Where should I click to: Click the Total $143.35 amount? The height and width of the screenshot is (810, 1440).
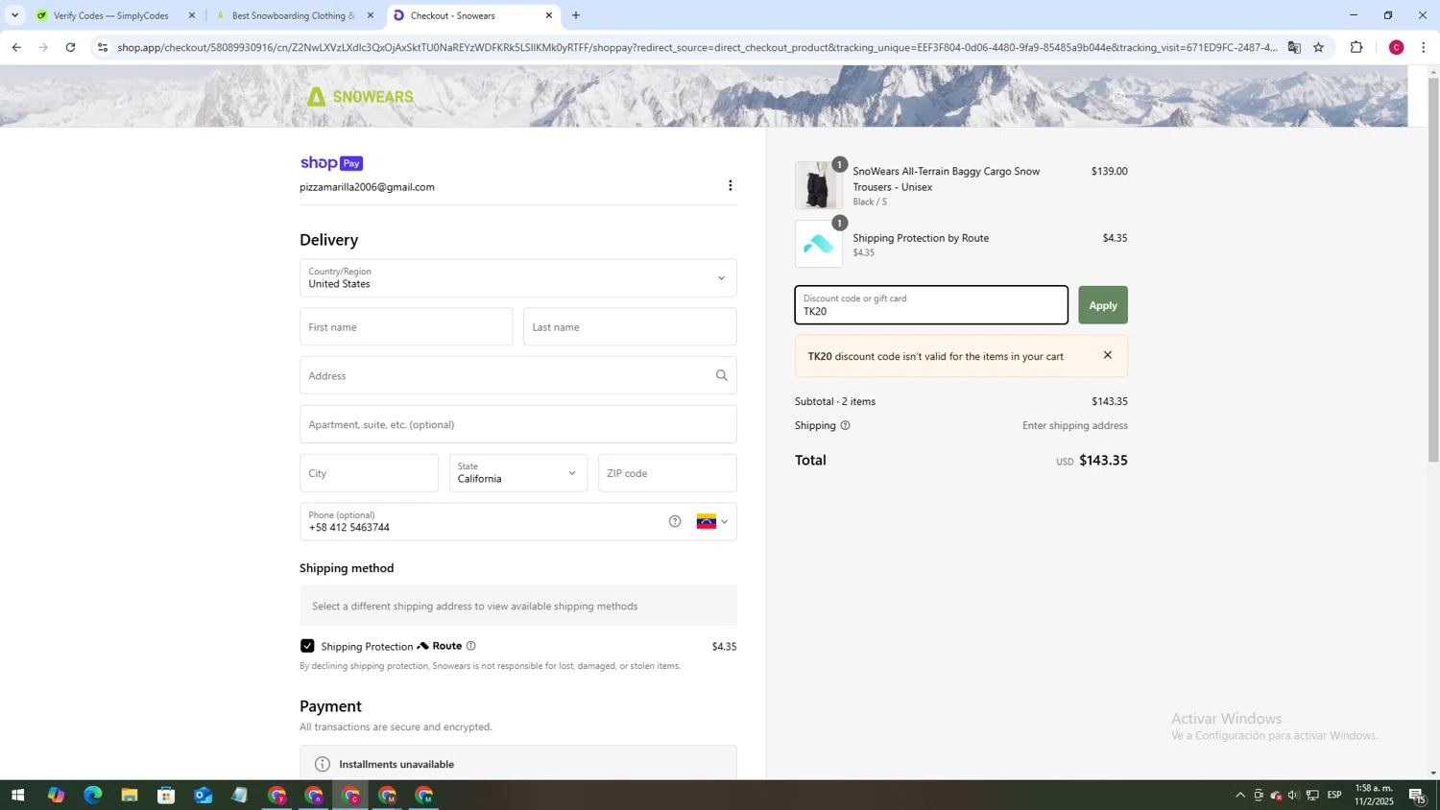(1103, 461)
